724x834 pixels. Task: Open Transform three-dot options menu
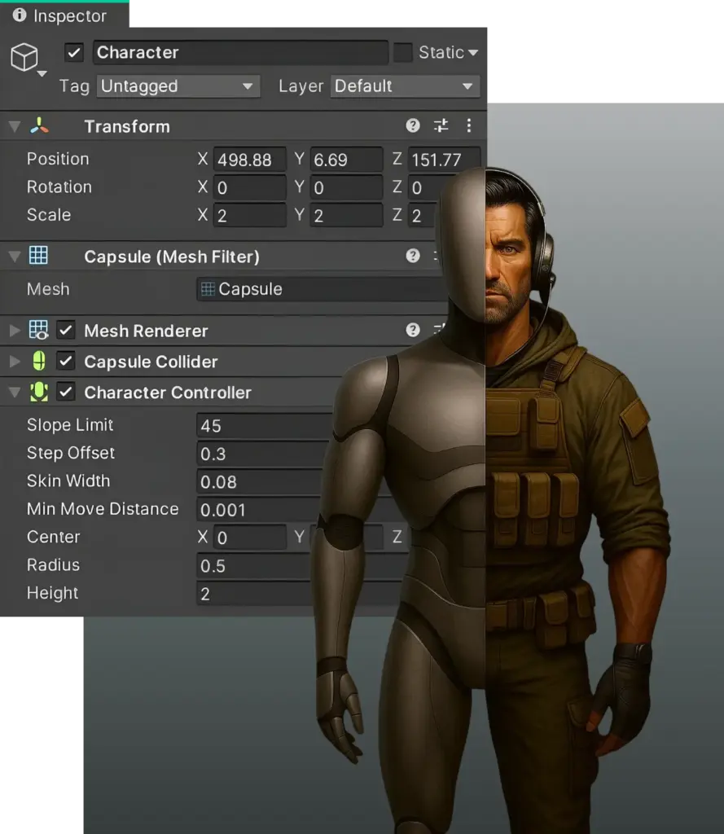(x=468, y=125)
